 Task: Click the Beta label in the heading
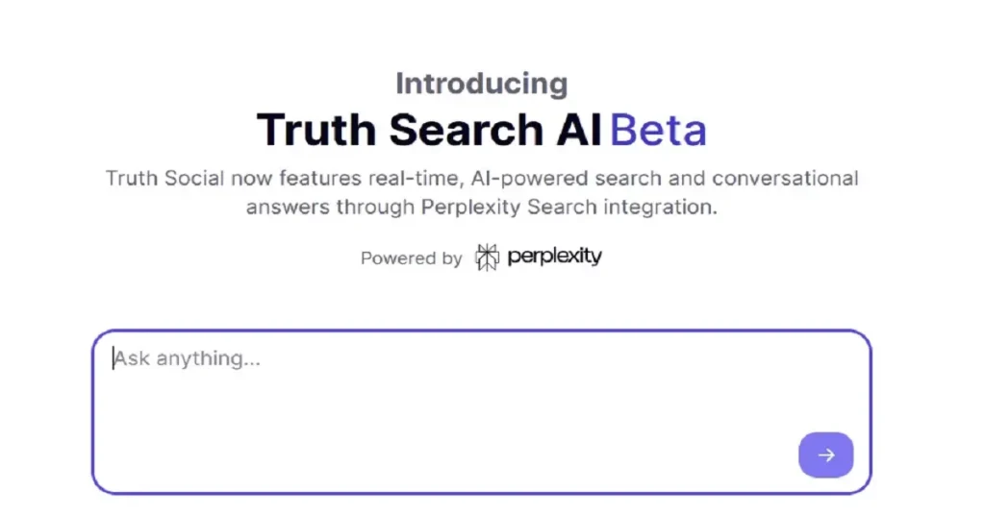[658, 130]
